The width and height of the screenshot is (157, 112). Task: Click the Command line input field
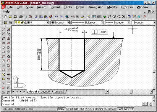click(72, 104)
